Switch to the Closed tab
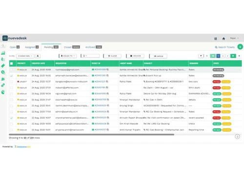This screenshot has width=244, height=183. point(72,47)
